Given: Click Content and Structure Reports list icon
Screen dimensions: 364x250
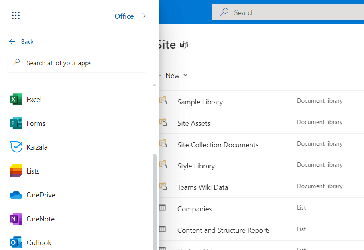Looking at the screenshot, I should point(163,229).
